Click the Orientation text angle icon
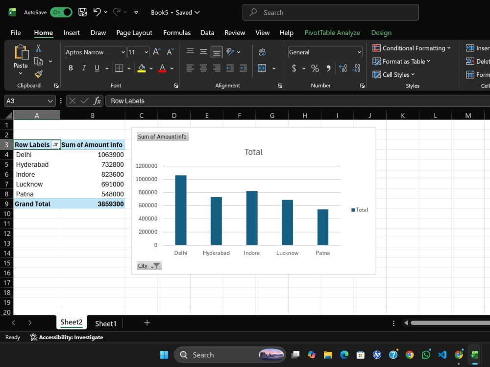 coord(230,51)
